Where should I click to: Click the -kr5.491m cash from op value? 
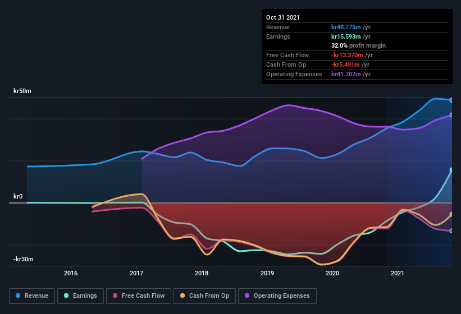[x=345, y=64]
